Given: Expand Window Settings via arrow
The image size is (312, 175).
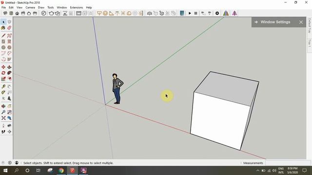Looking at the screenshot, I should [x=256, y=22].
